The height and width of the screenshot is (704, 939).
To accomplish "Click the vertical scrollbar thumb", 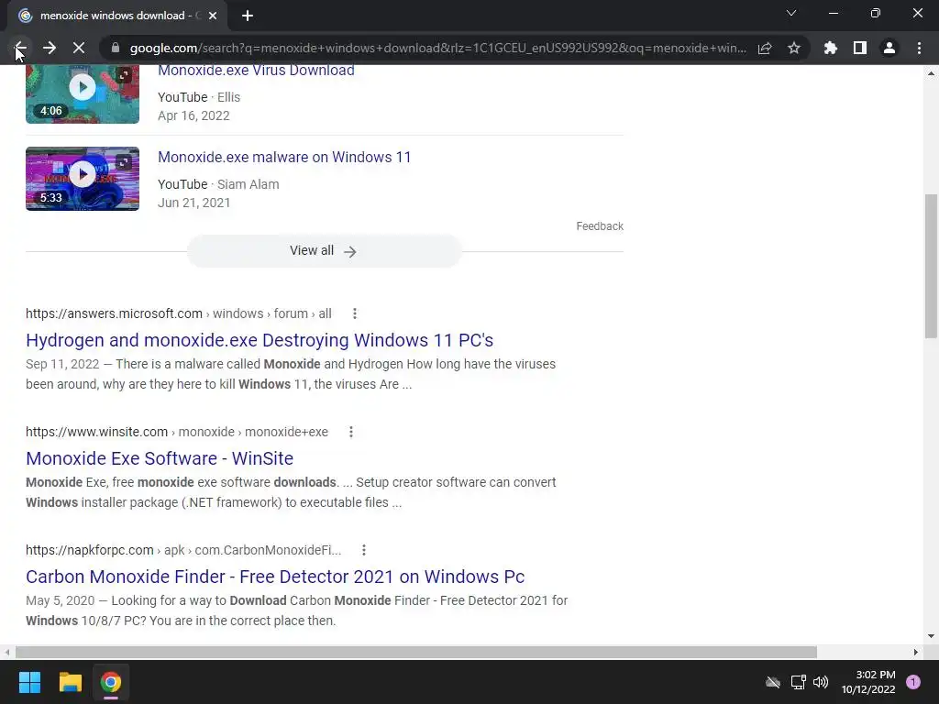I will click(x=931, y=267).
